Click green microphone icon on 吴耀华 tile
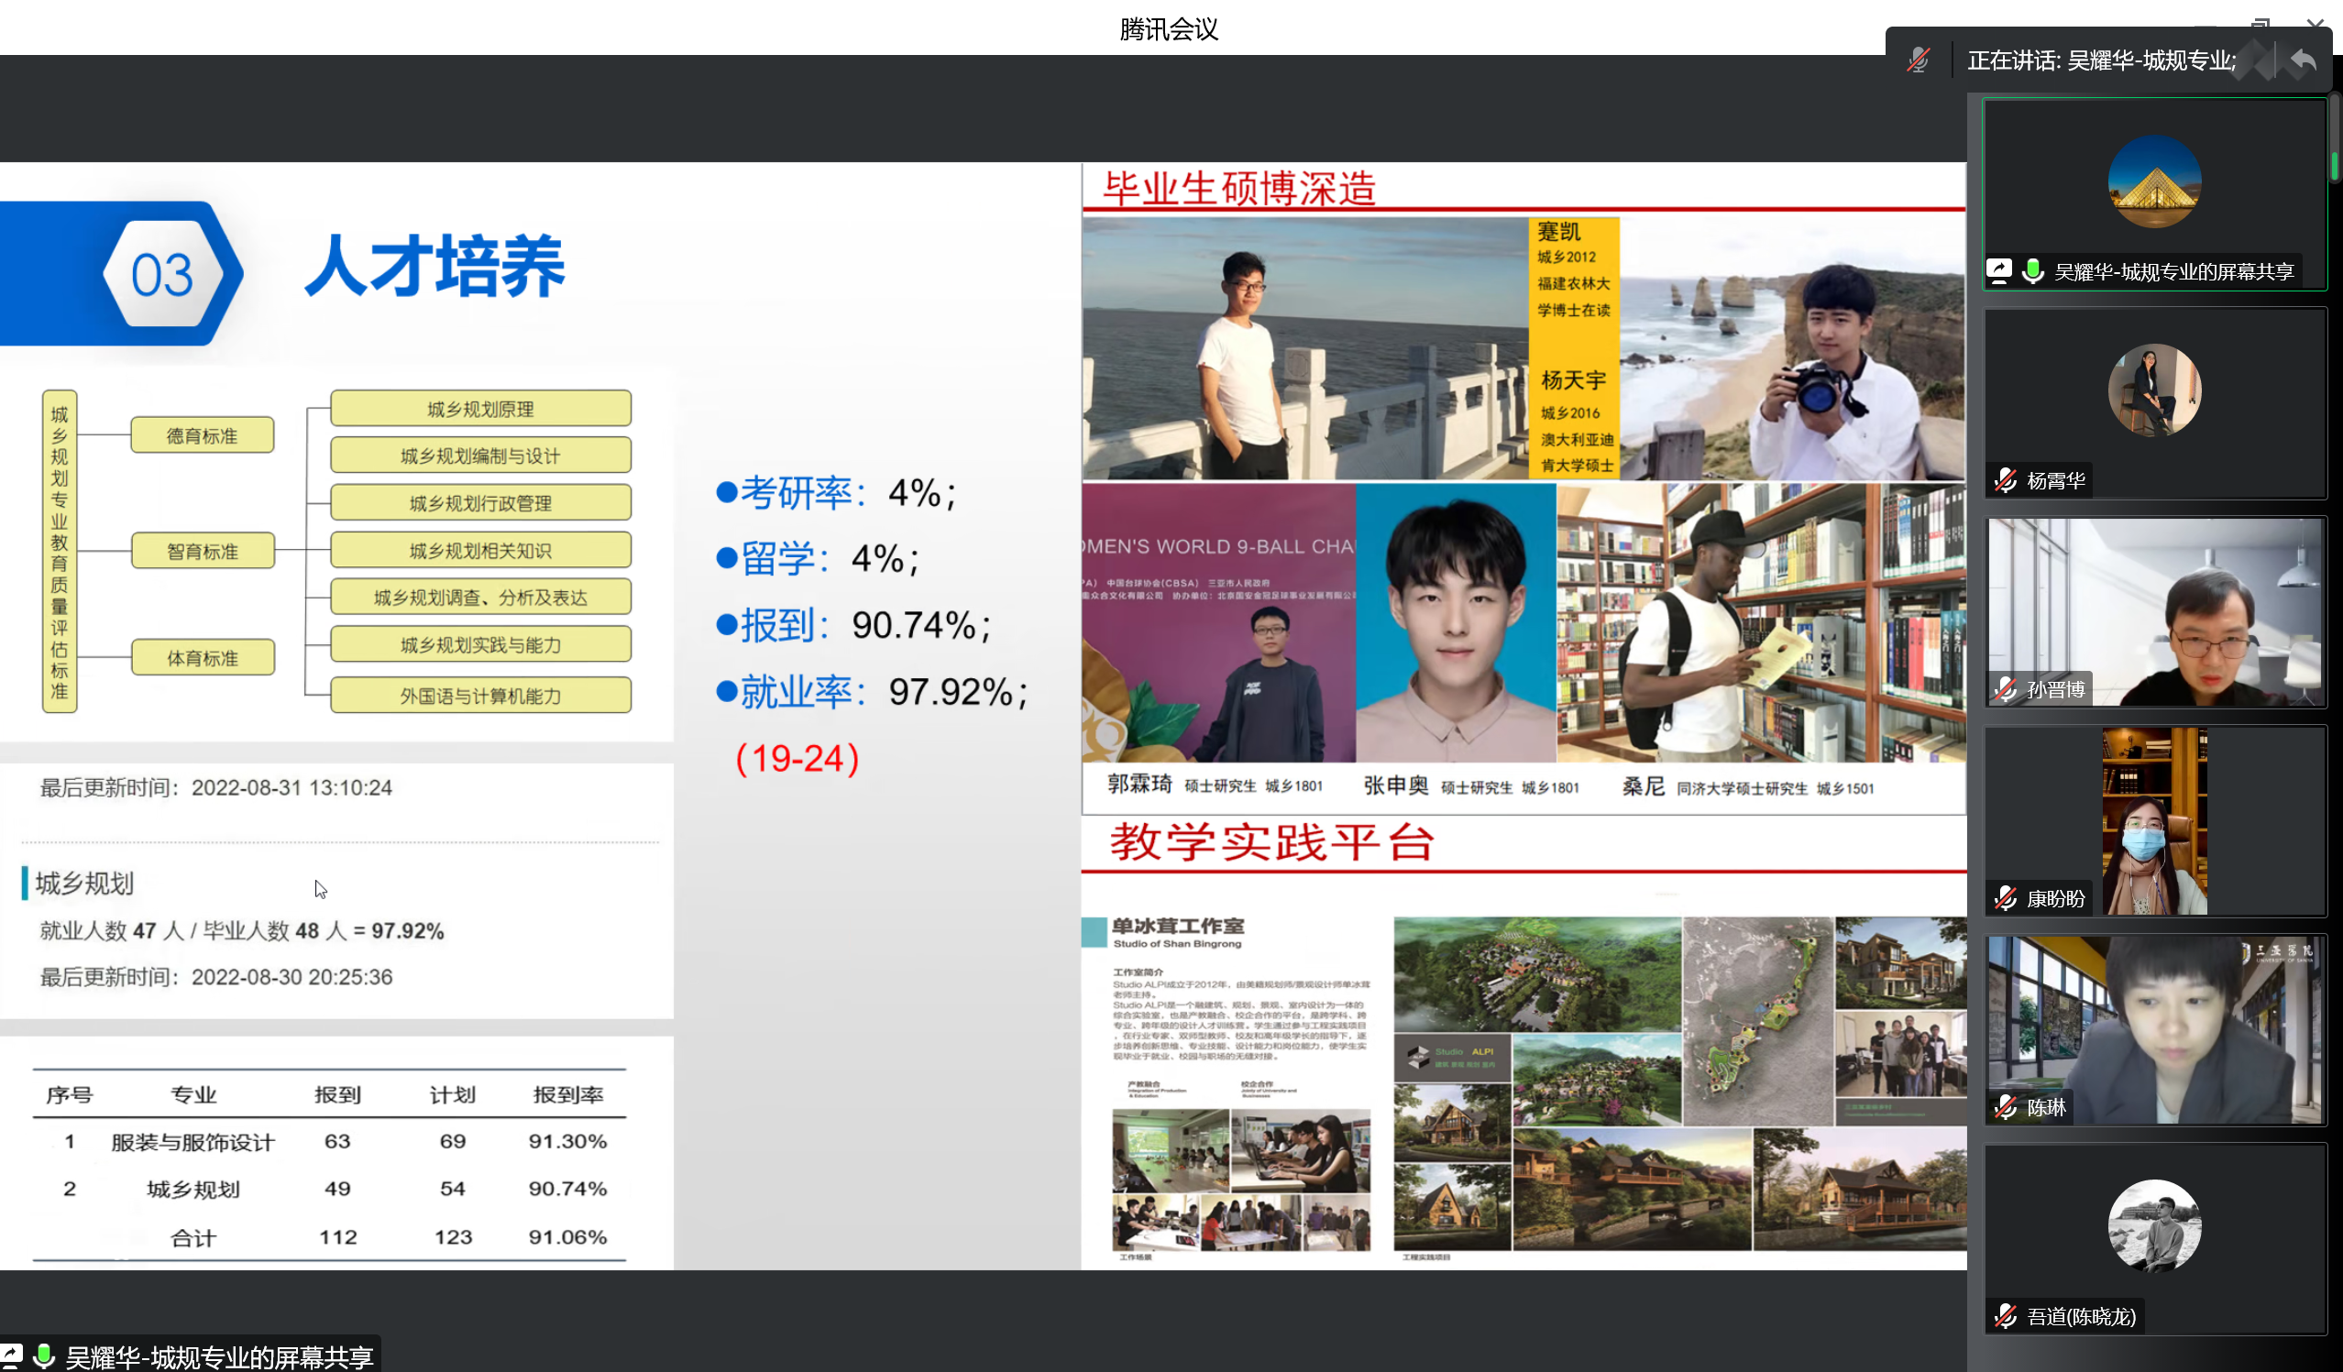 [2032, 270]
